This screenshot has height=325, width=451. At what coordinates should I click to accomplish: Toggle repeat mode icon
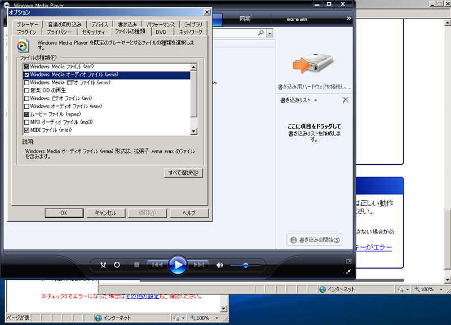[x=117, y=265]
